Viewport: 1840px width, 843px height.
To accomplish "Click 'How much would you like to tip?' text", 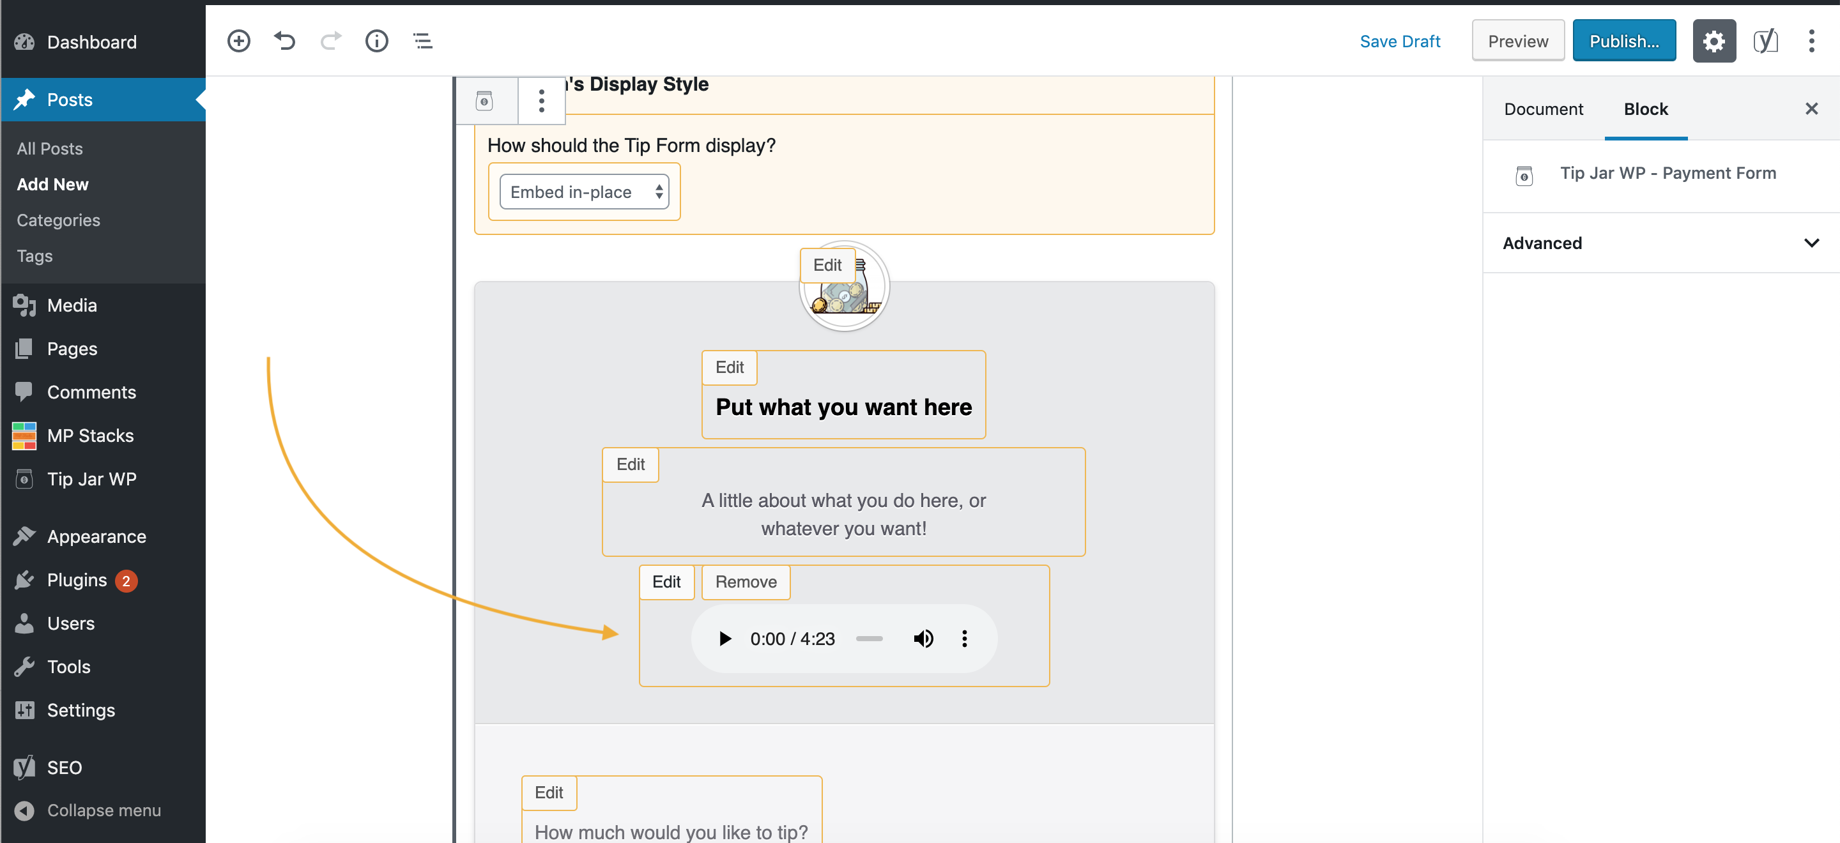I will coord(671,832).
